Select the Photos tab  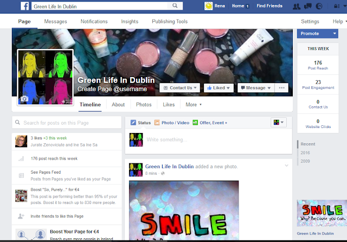pos(144,105)
